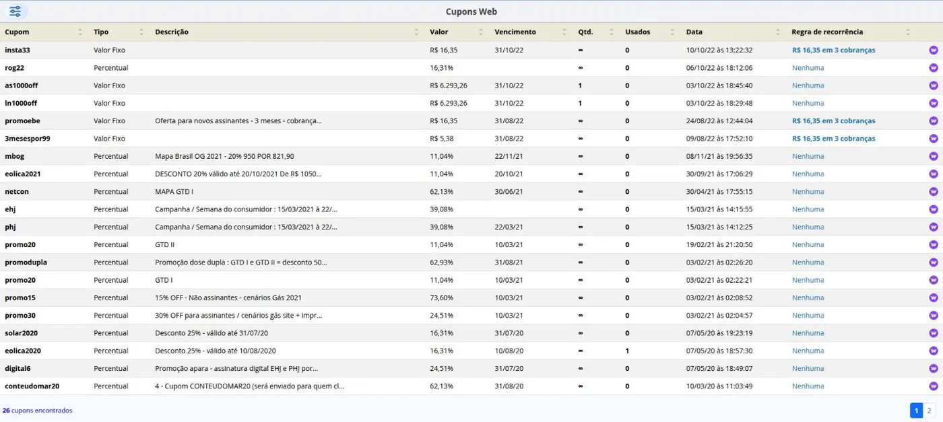
Task: Click value R$ 5,38 in 3mesespor99 row
Action: point(443,139)
